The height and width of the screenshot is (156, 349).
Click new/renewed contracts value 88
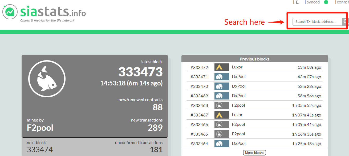[158, 107]
